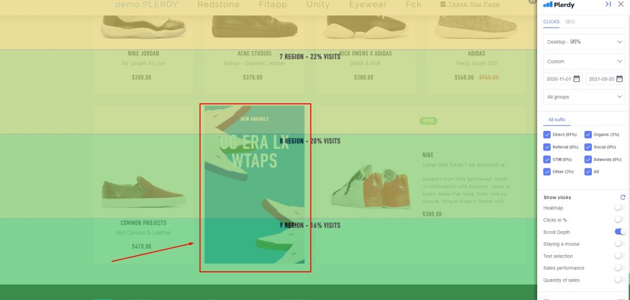630x300 pixels.
Task: Toggle the Referral (6%) checkbox
Action: [x=547, y=147]
